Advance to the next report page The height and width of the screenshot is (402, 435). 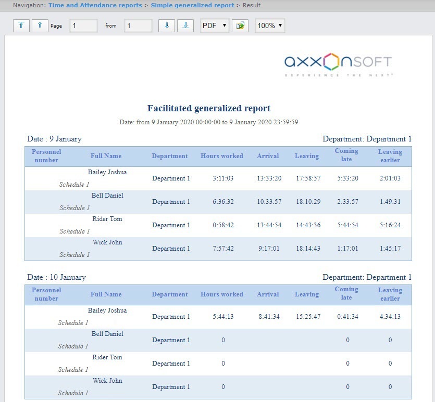pos(167,25)
